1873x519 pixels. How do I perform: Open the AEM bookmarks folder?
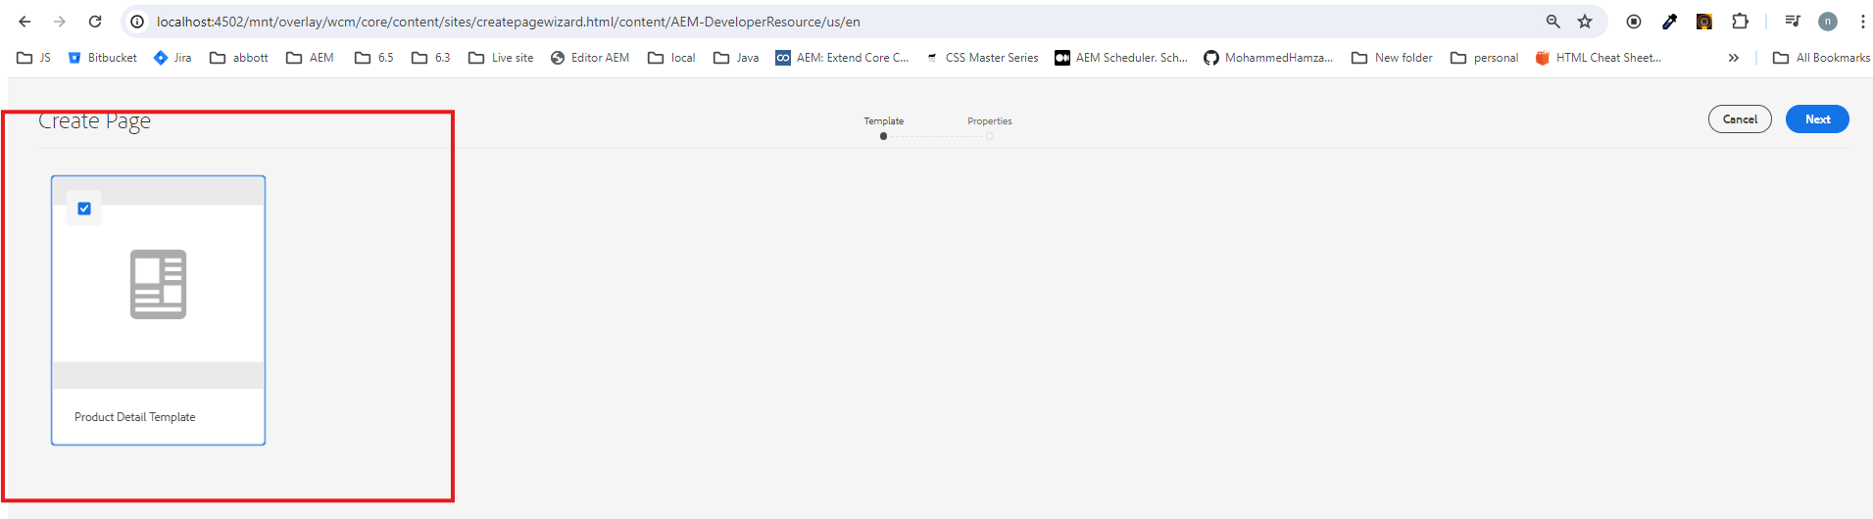tap(310, 58)
